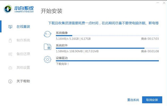Click the monitor icon beside 在线重装

click(x=10, y=27)
